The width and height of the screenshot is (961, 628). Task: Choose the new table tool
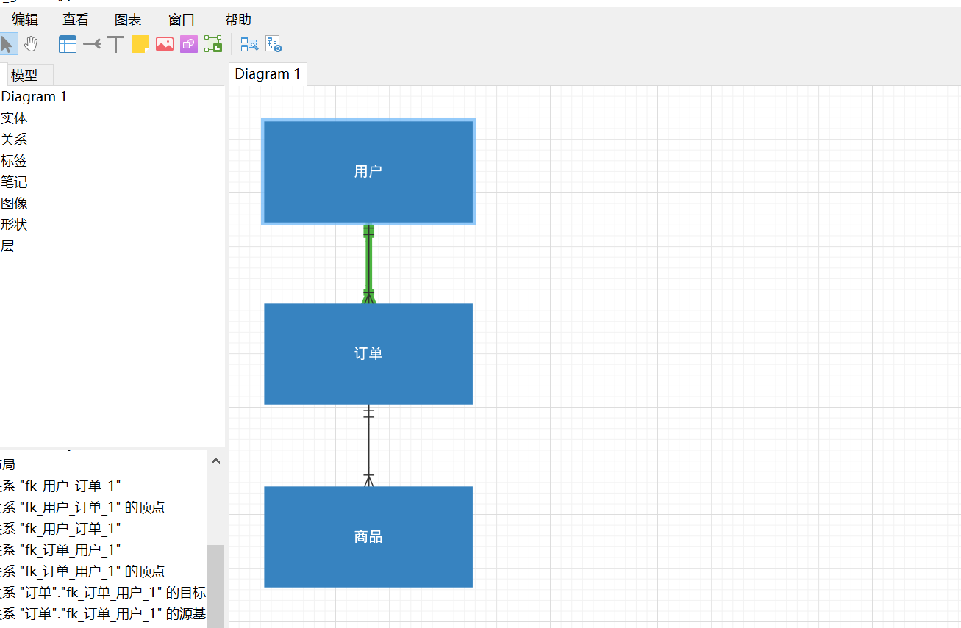(67, 44)
